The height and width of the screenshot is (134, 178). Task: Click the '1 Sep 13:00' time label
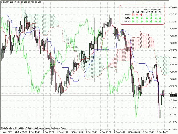pos(34,132)
